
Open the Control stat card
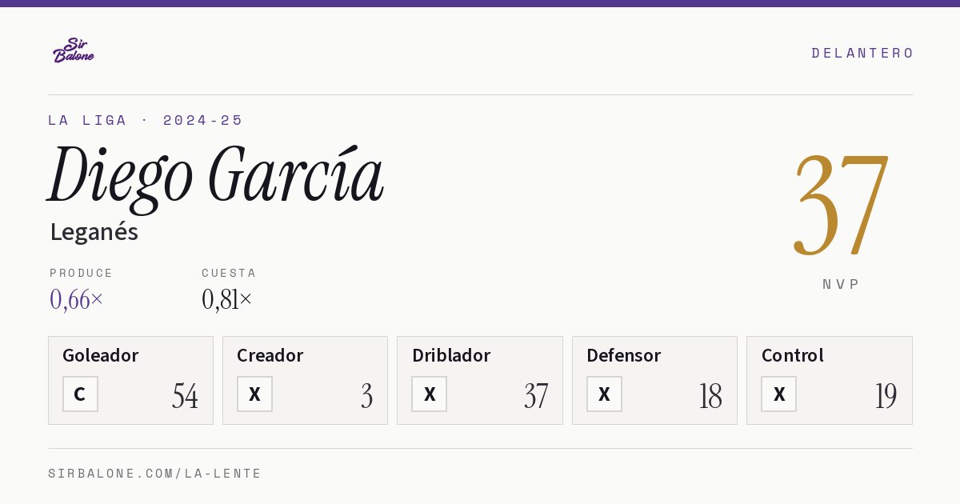[x=830, y=380]
